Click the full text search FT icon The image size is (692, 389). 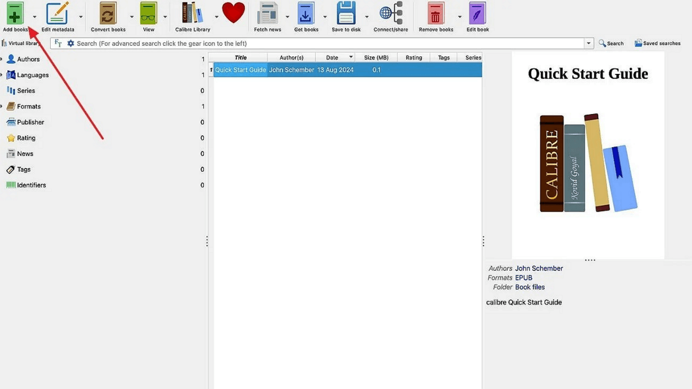point(58,43)
